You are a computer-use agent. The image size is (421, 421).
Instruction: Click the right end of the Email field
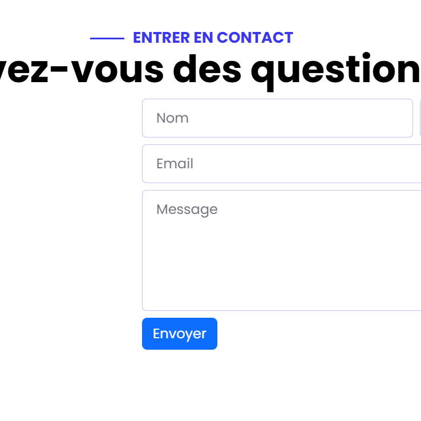pyautogui.click(x=408, y=164)
